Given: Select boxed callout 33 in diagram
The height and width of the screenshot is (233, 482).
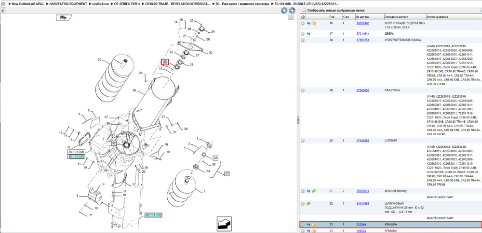Looking at the screenshot, I should click(227, 173).
